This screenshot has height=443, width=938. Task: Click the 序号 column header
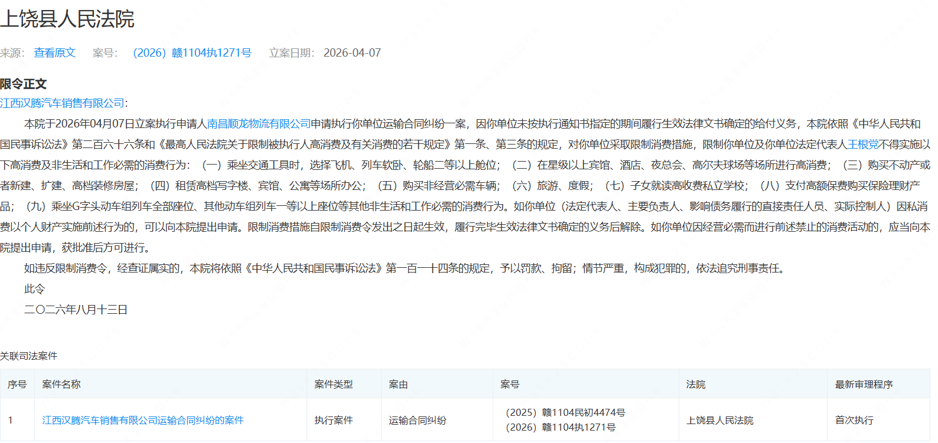tap(17, 384)
